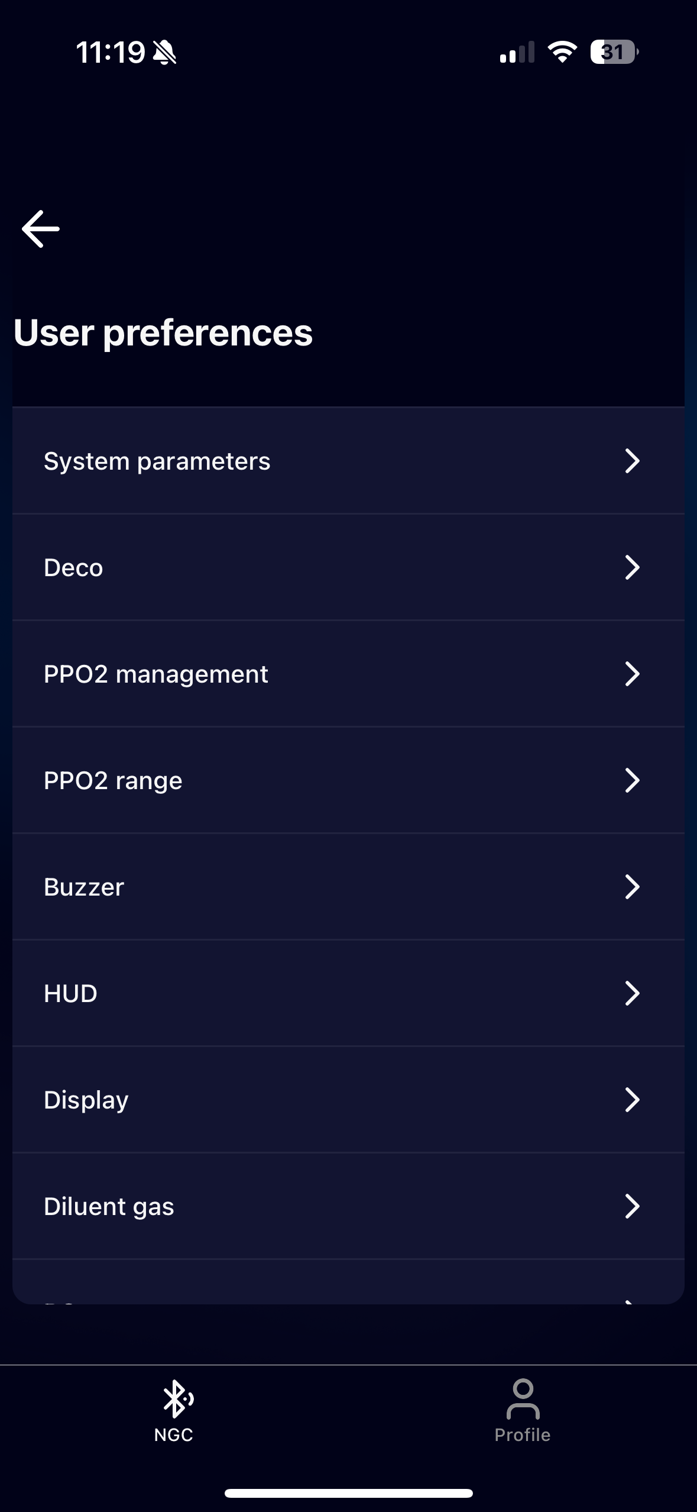Open the PPO2 range chevron

pos(632,780)
